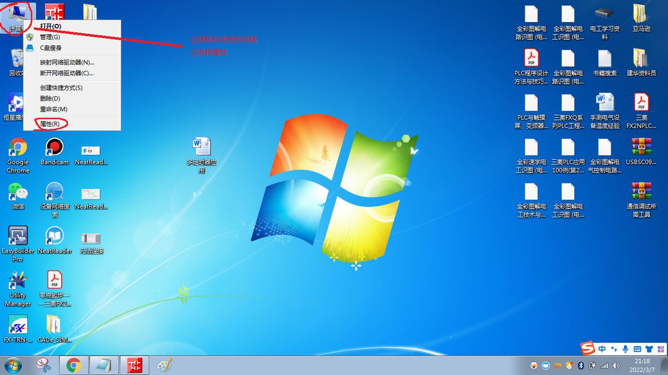Click the Snipping Tool taskbar icon
Screen dimensions: 668x375
point(43,365)
